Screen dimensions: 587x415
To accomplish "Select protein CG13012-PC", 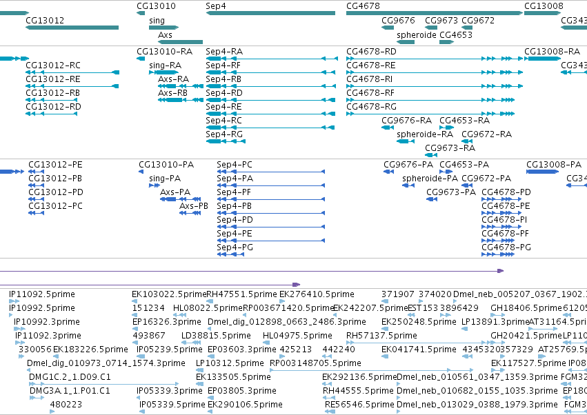I will tap(55, 206).
